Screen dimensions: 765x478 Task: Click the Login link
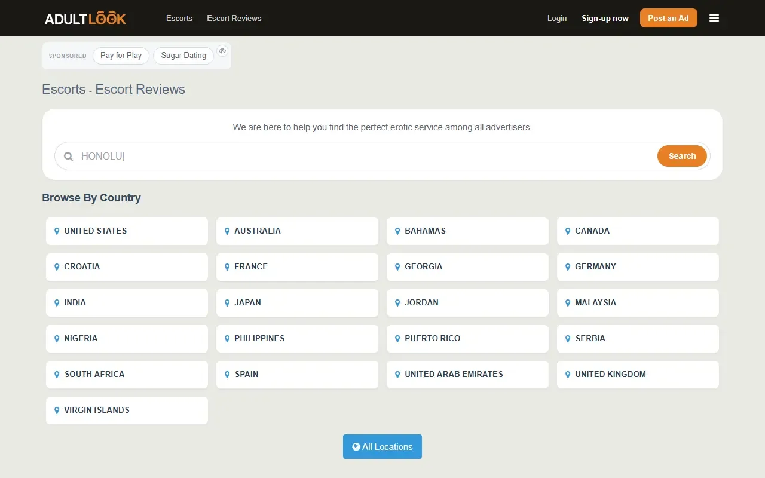[x=557, y=18]
